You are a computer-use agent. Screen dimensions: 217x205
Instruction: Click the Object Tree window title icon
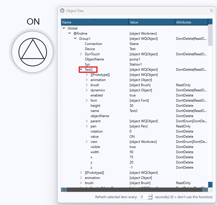[62, 11]
